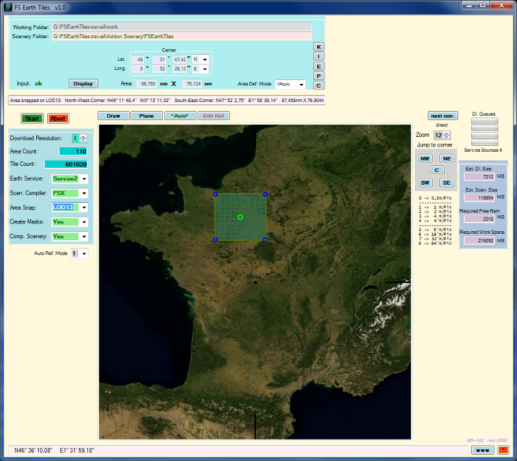Select the Draw mode button
This screenshot has height=461, width=517.
click(114, 116)
